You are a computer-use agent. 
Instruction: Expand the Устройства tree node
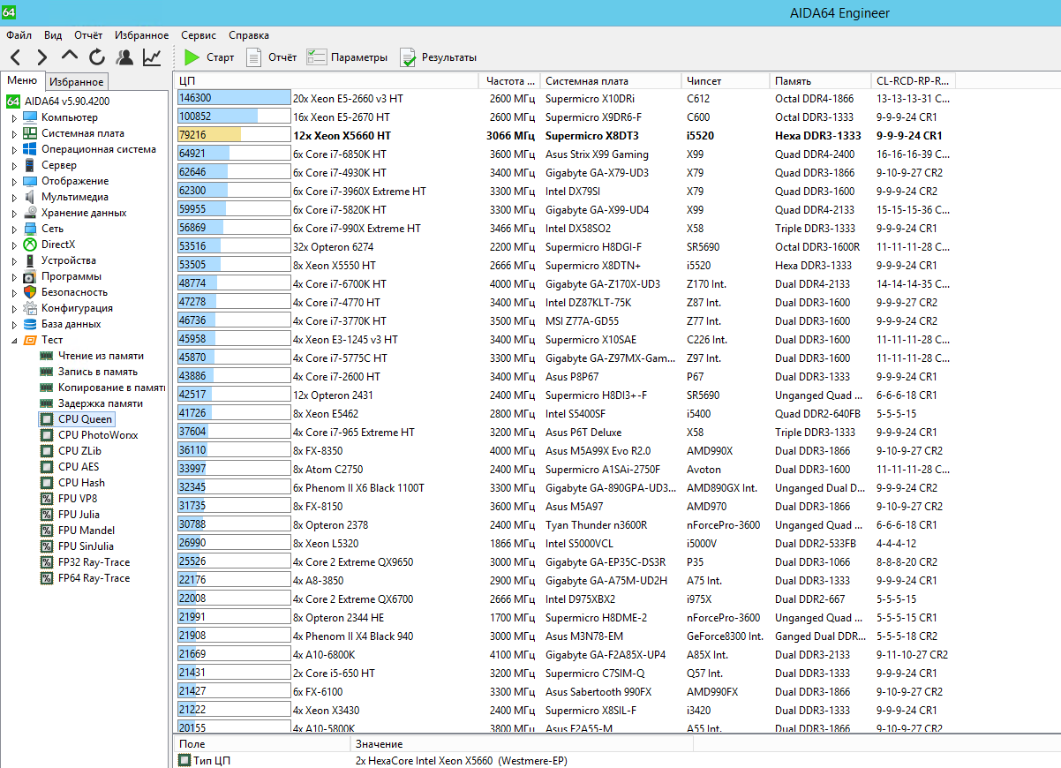coord(14,260)
